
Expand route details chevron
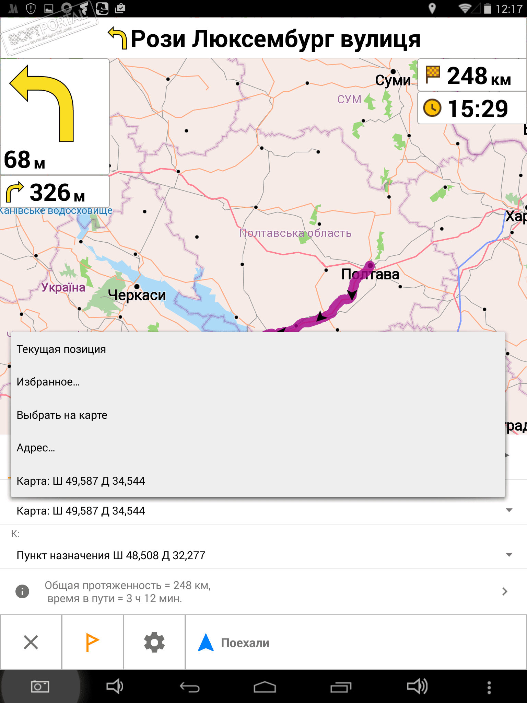point(505,591)
